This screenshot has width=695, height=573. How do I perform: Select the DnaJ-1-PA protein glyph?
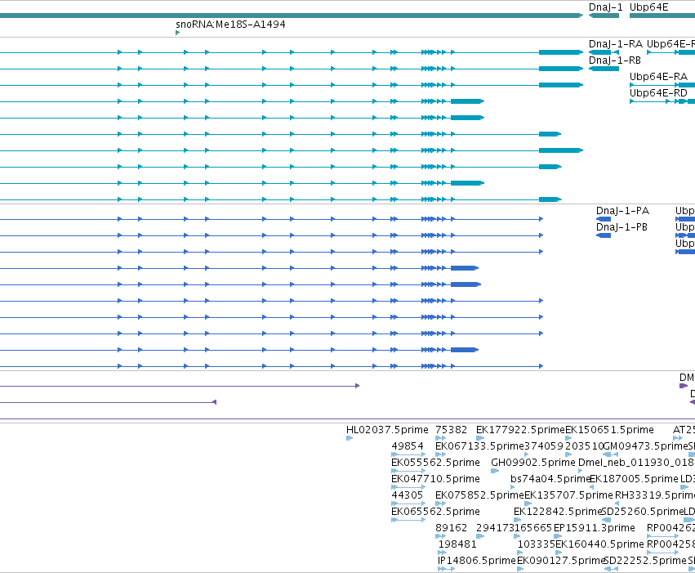(x=604, y=219)
